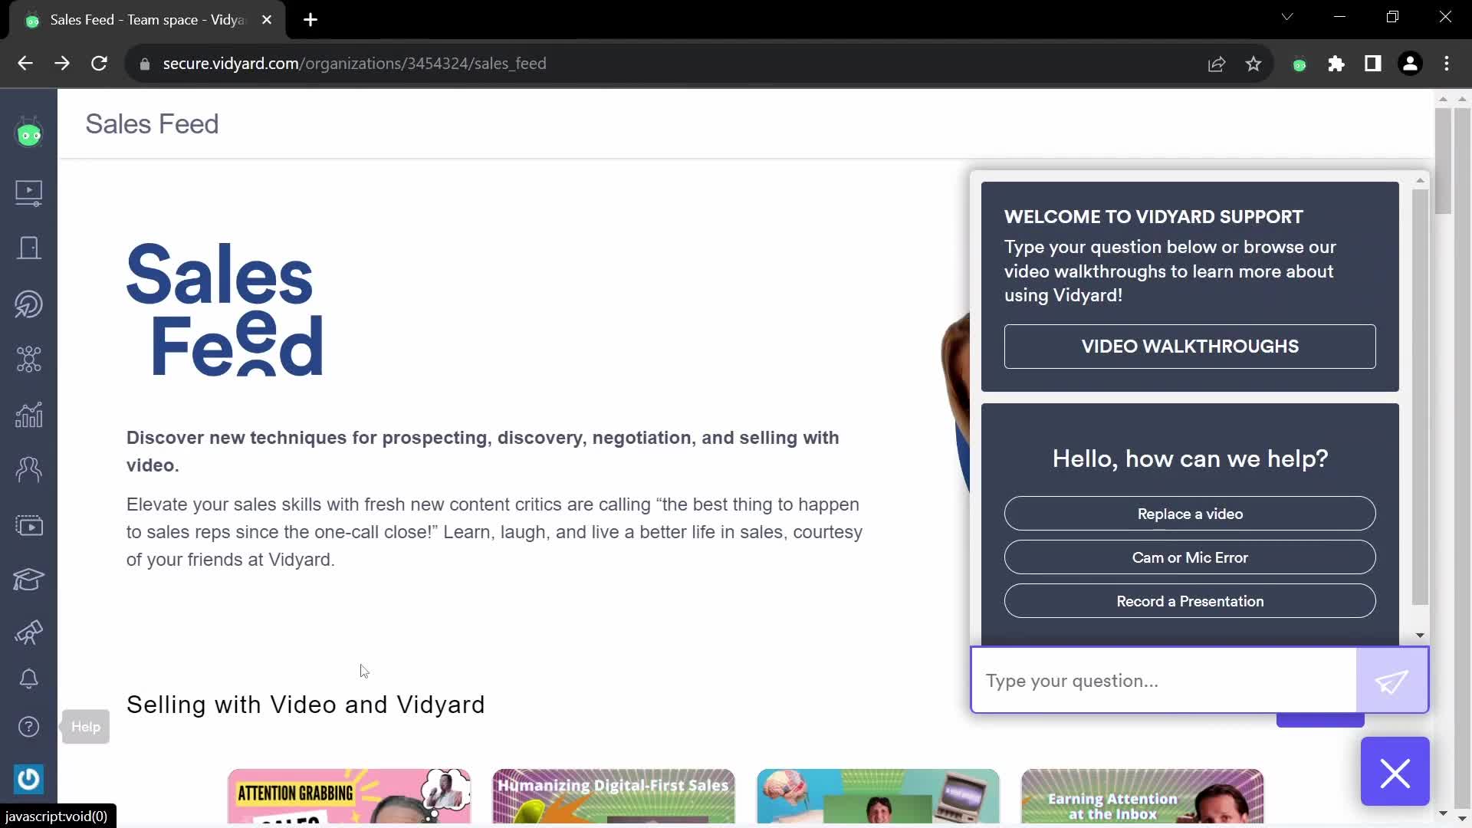Reload the current page

tap(99, 64)
